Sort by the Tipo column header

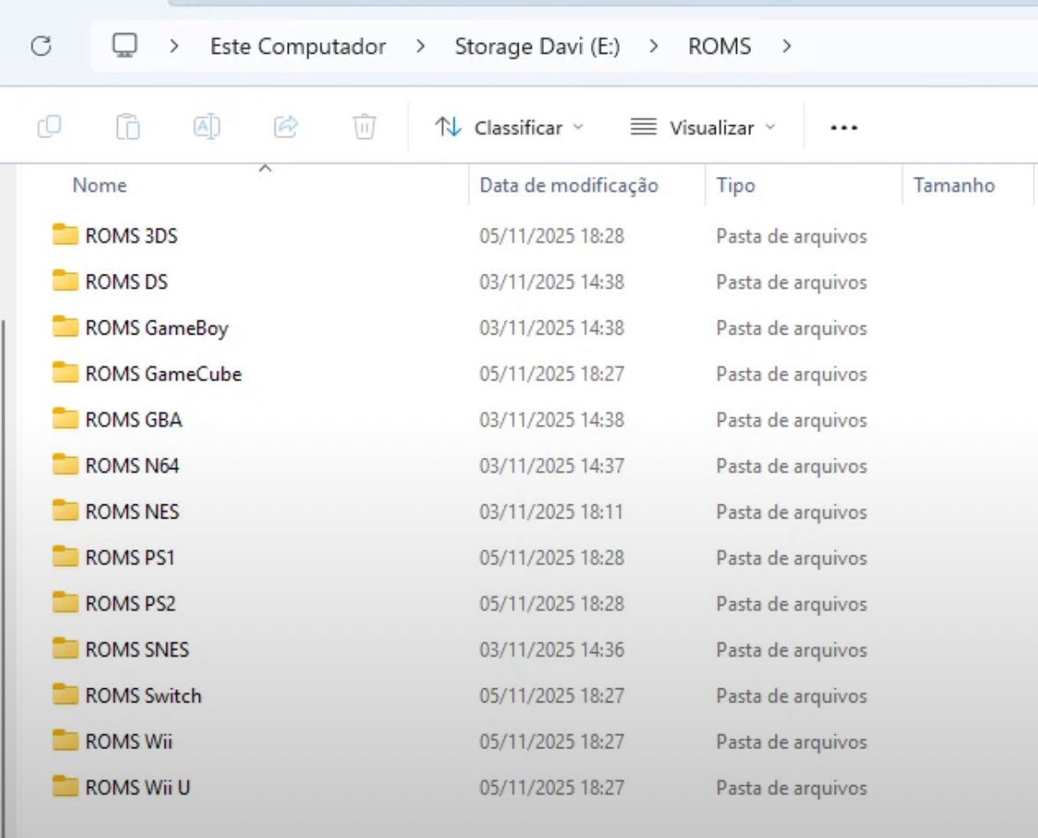pos(735,186)
